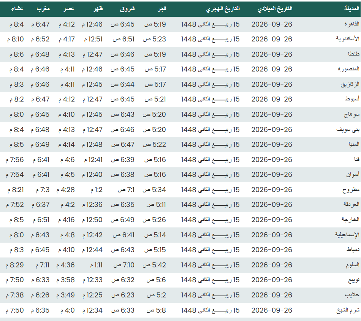This screenshot has width=361, height=321.
Task: Select the فجر column header
Action: (x=161, y=9)
